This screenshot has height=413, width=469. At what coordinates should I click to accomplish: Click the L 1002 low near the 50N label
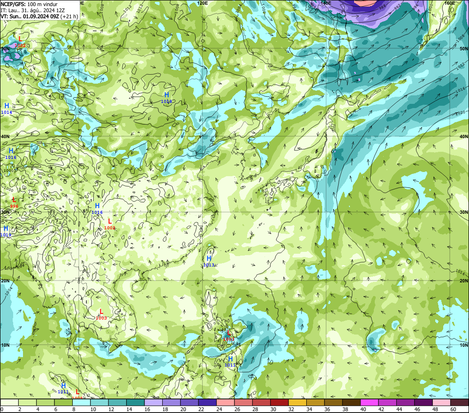20,42
